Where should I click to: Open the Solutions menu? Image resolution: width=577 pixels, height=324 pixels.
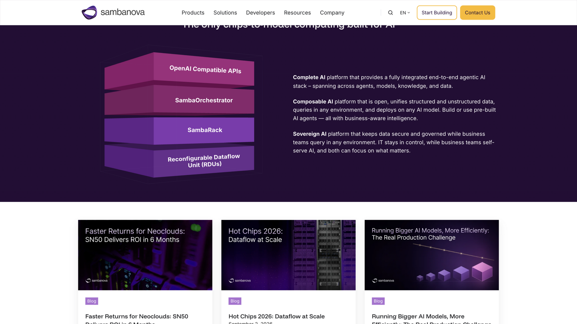[x=225, y=13]
